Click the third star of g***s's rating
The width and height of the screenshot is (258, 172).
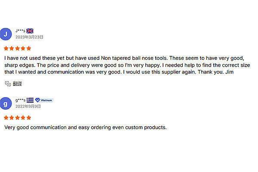18,117
